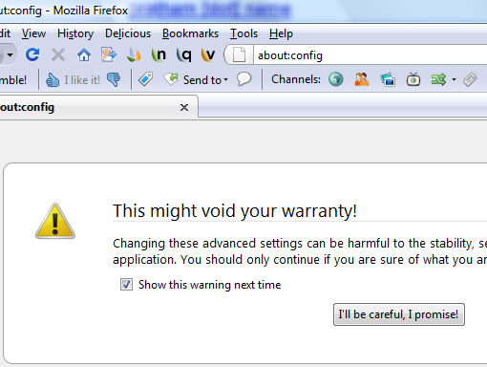487x367 pixels.
Task: Select the green shuffle arrows channel icon
Action: point(438,79)
